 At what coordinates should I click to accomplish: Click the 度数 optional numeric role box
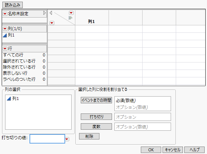coord(143,127)
